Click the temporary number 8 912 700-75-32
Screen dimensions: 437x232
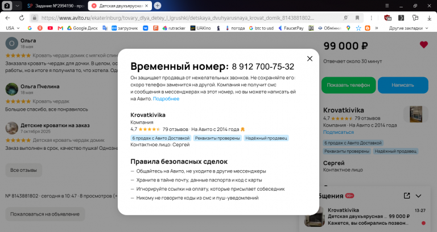click(263, 67)
